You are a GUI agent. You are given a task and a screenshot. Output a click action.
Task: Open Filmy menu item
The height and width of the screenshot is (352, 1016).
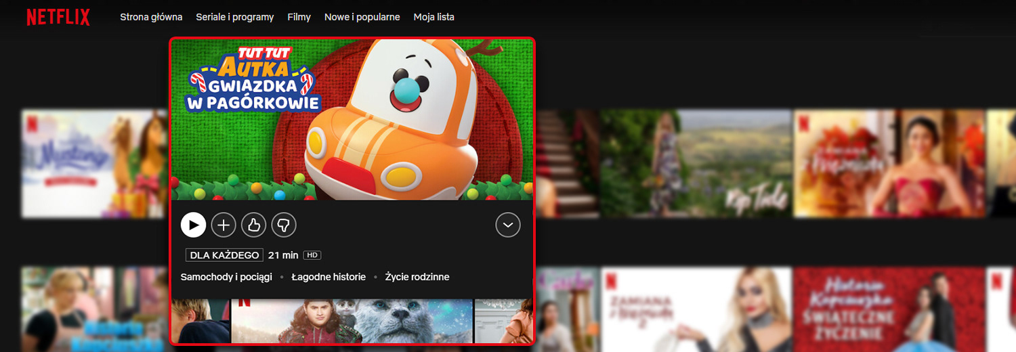coord(299,17)
